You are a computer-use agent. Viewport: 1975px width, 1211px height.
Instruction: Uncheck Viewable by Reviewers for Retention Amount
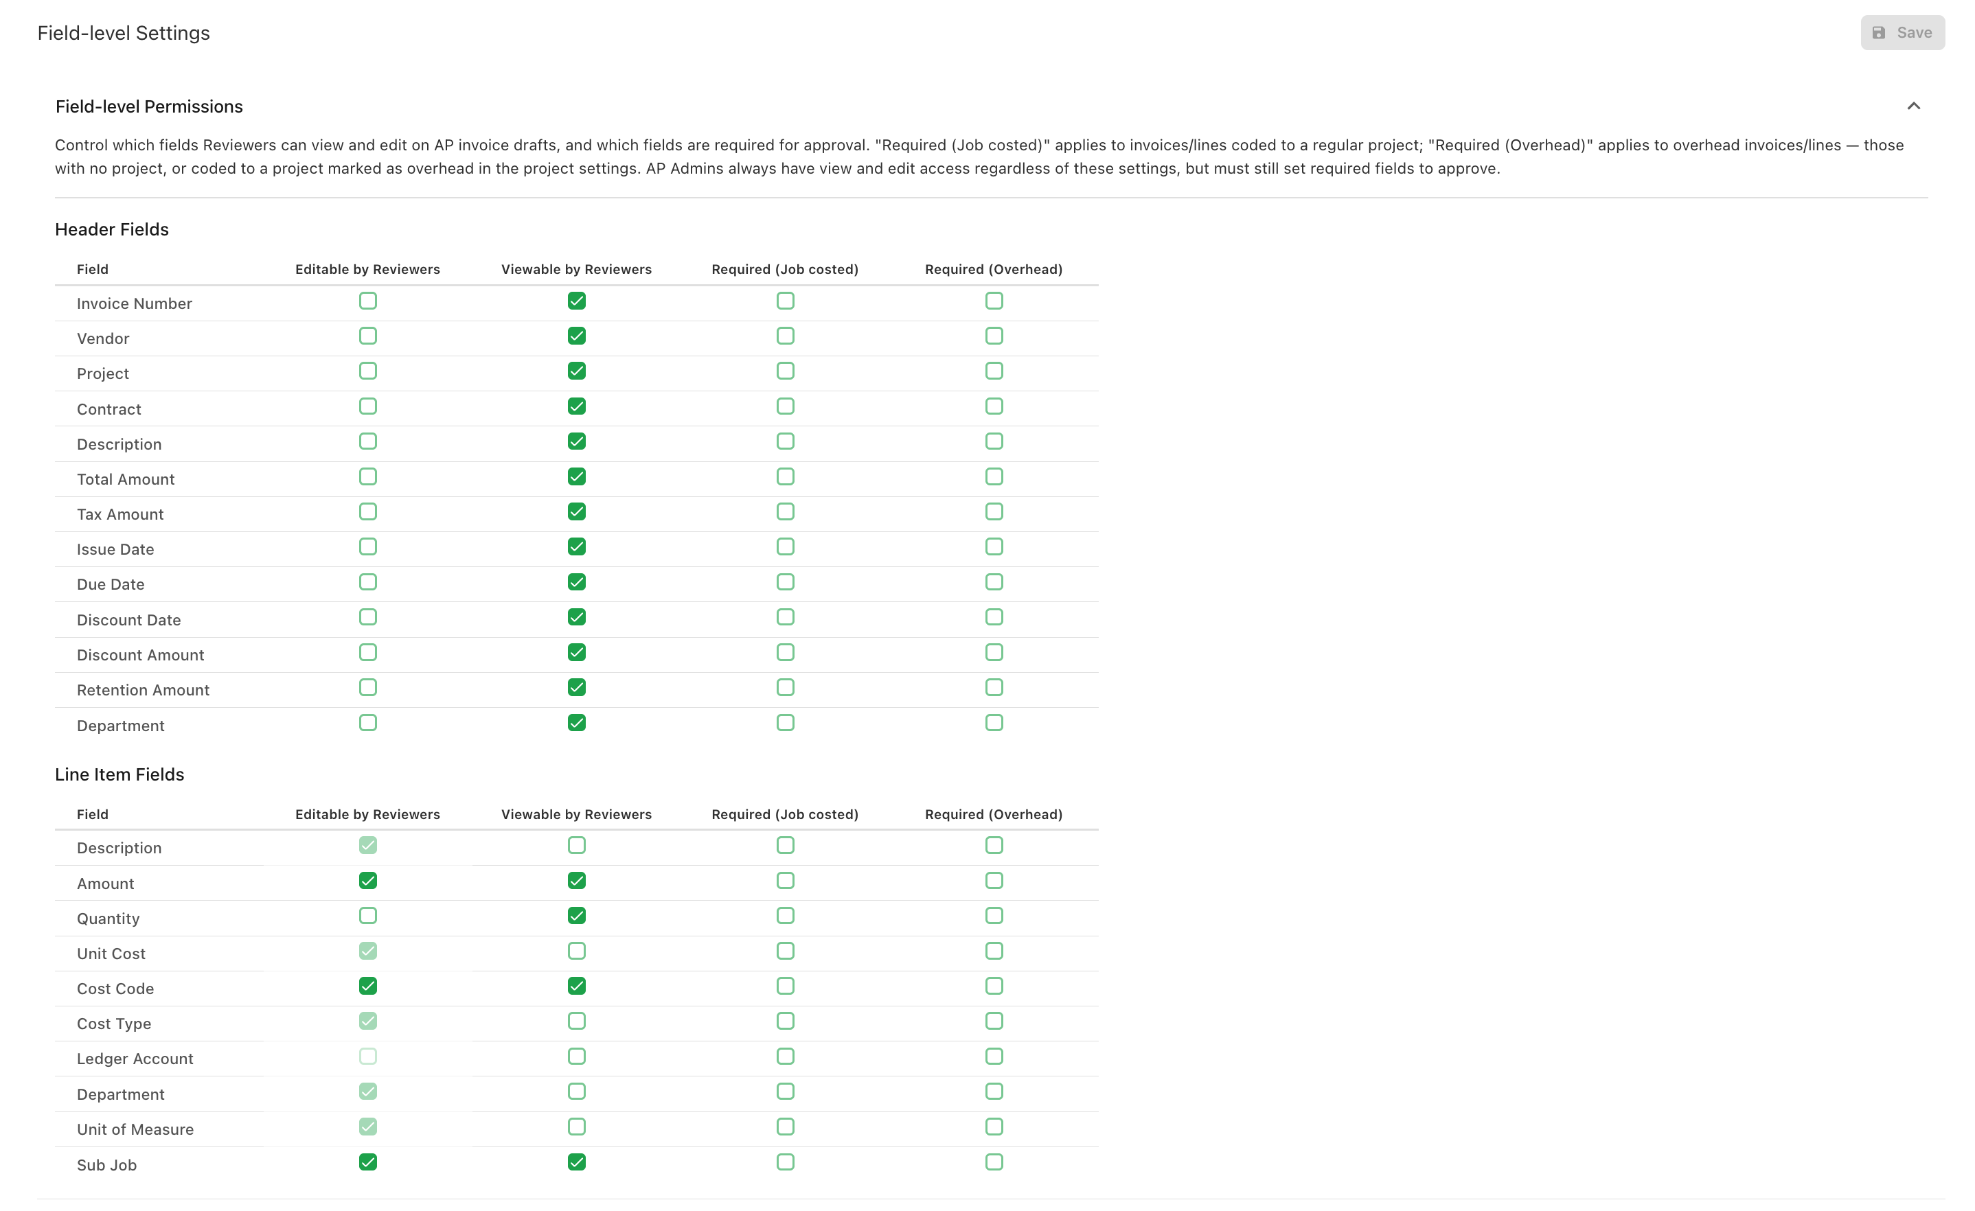tap(576, 687)
